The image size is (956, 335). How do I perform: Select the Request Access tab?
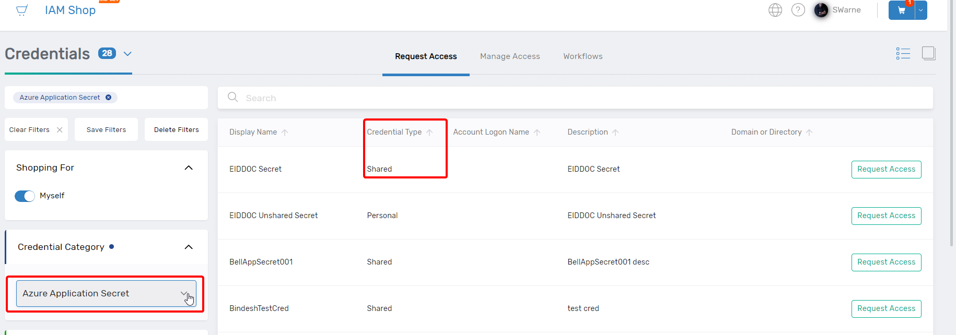click(x=426, y=56)
